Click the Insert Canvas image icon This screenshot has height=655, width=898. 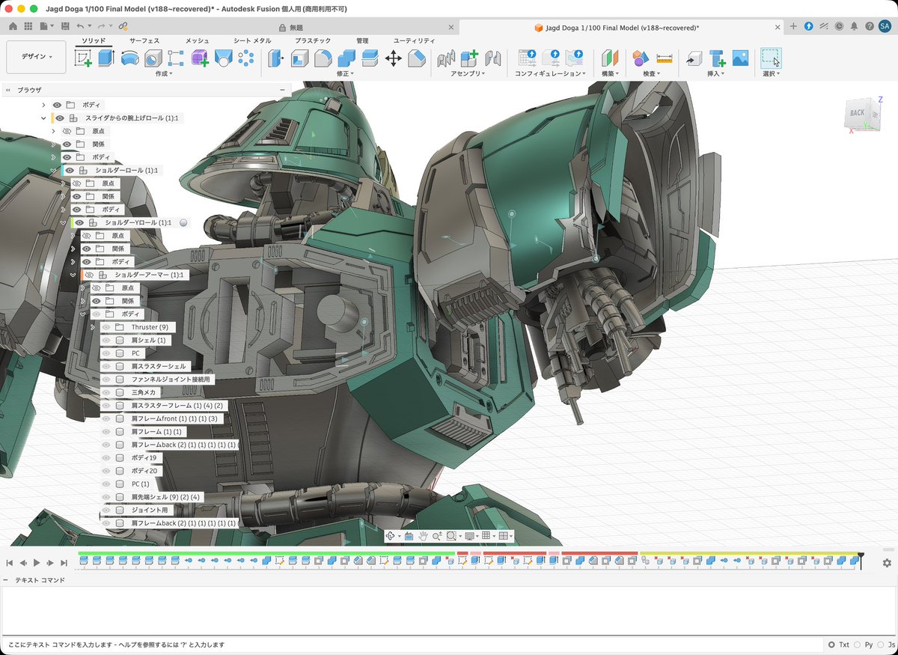point(740,58)
